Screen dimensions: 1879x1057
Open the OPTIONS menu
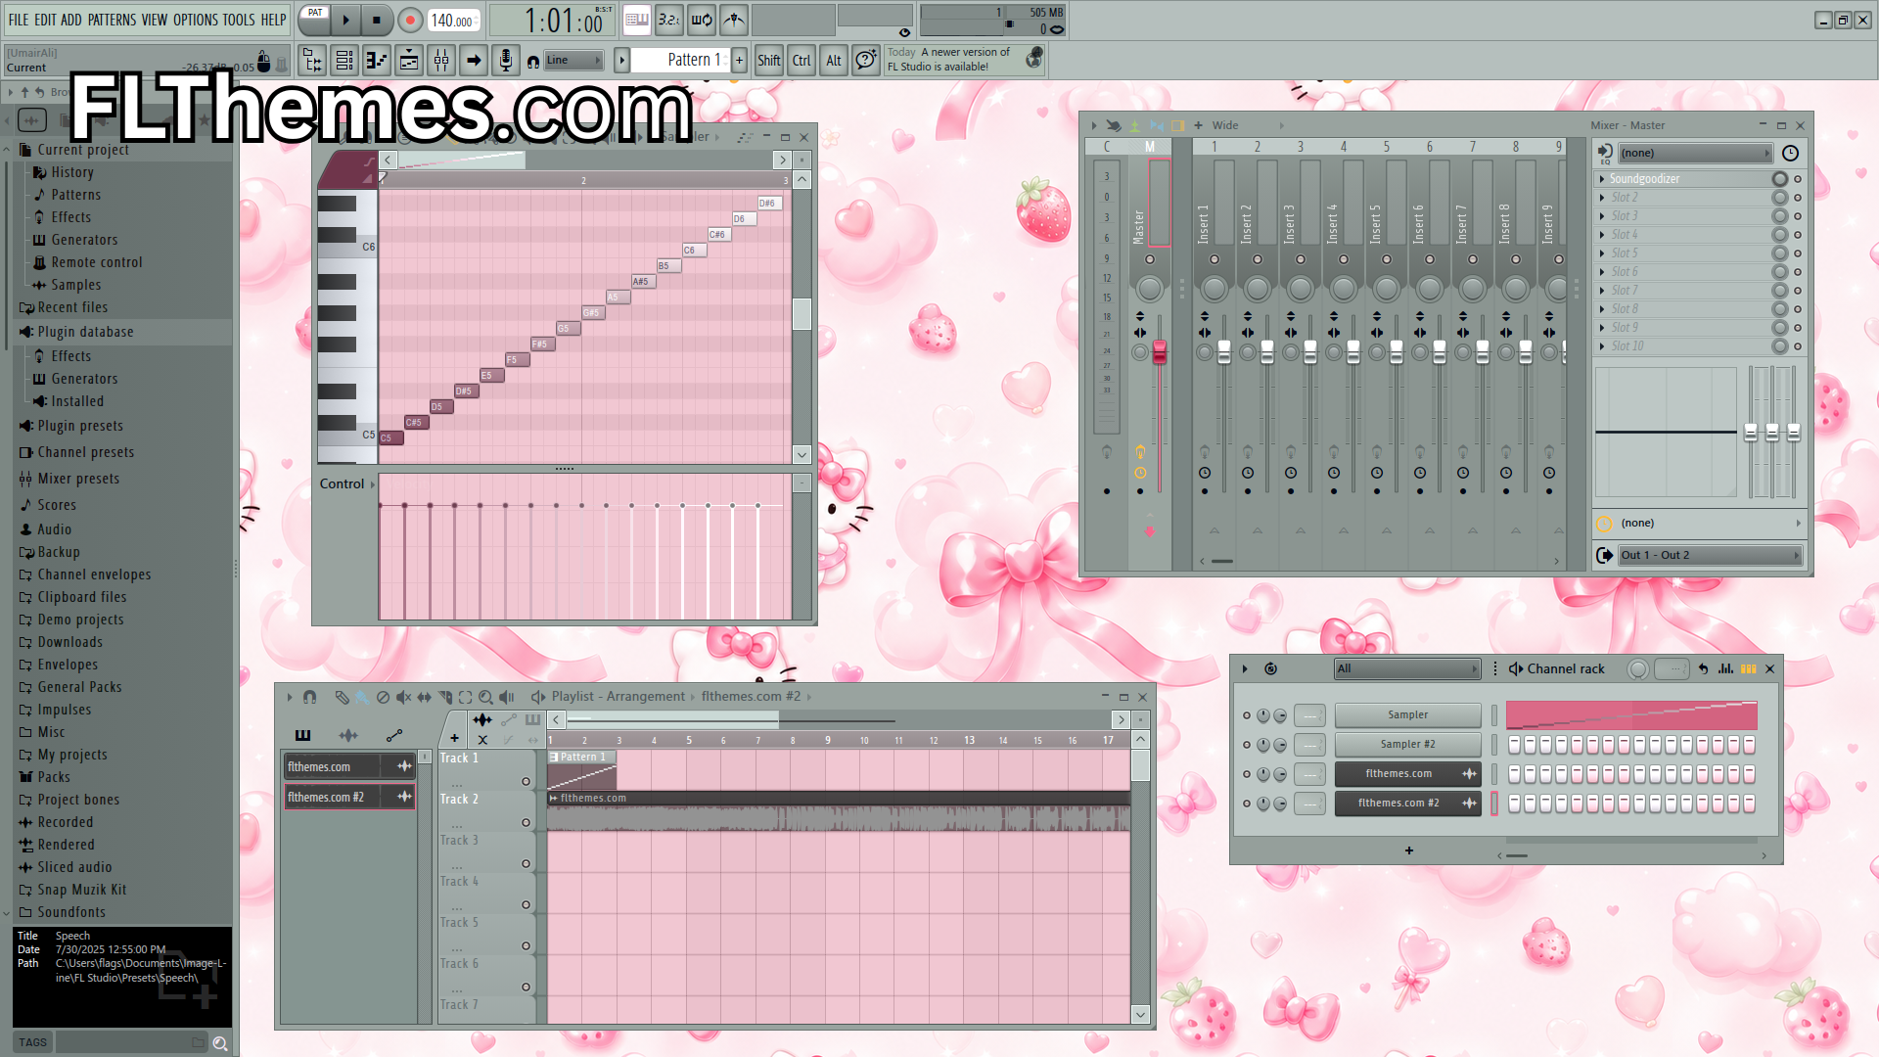click(x=196, y=20)
